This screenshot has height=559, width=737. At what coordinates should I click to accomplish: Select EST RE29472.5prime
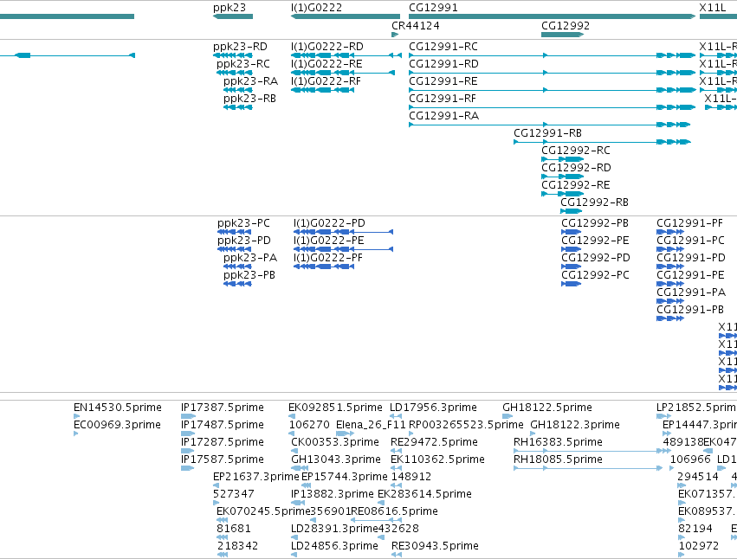pyautogui.click(x=396, y=451)
